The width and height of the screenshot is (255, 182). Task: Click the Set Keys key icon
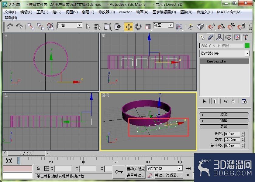tap(119, 172)
